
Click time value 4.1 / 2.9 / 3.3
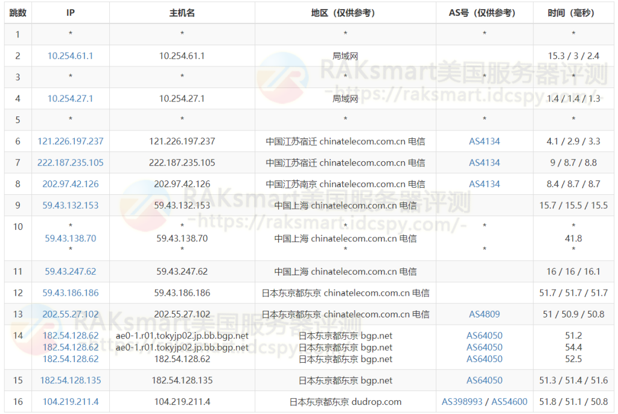tap(573, 141)
